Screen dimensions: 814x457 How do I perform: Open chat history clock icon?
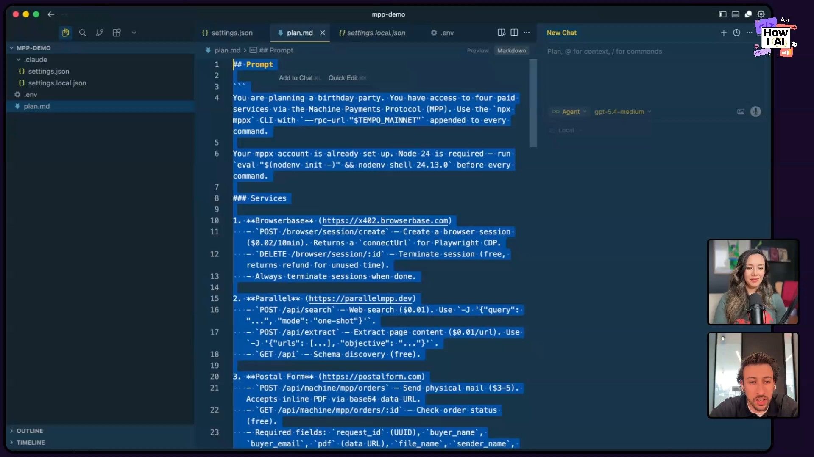click(x=736, y=33)
